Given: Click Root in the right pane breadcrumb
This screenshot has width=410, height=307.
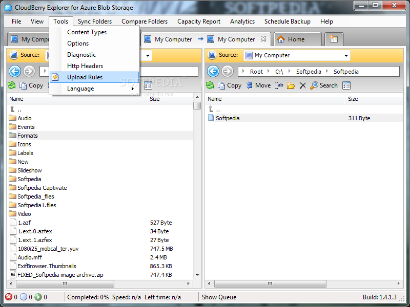Looking at the screenshot, I should (x=256, y=72).
